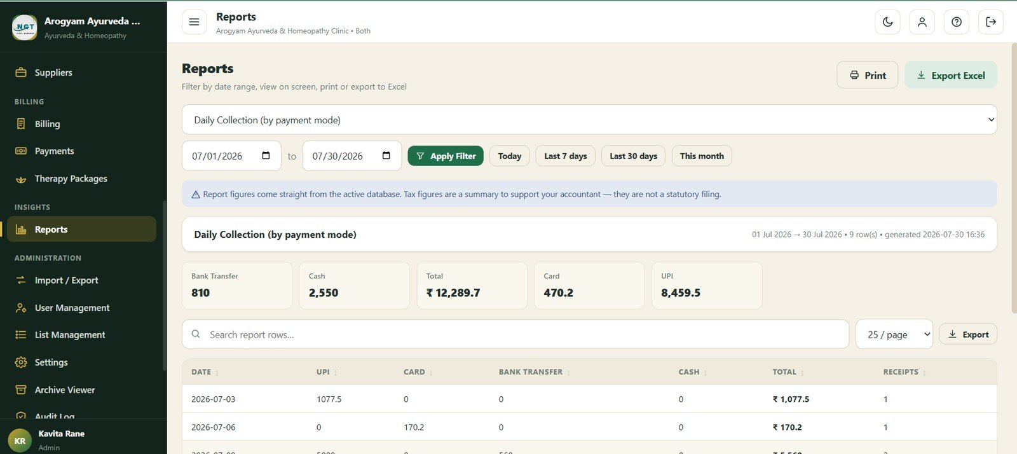
Task: Click the Cash summary card 2,550
Action: coord(354,285)
